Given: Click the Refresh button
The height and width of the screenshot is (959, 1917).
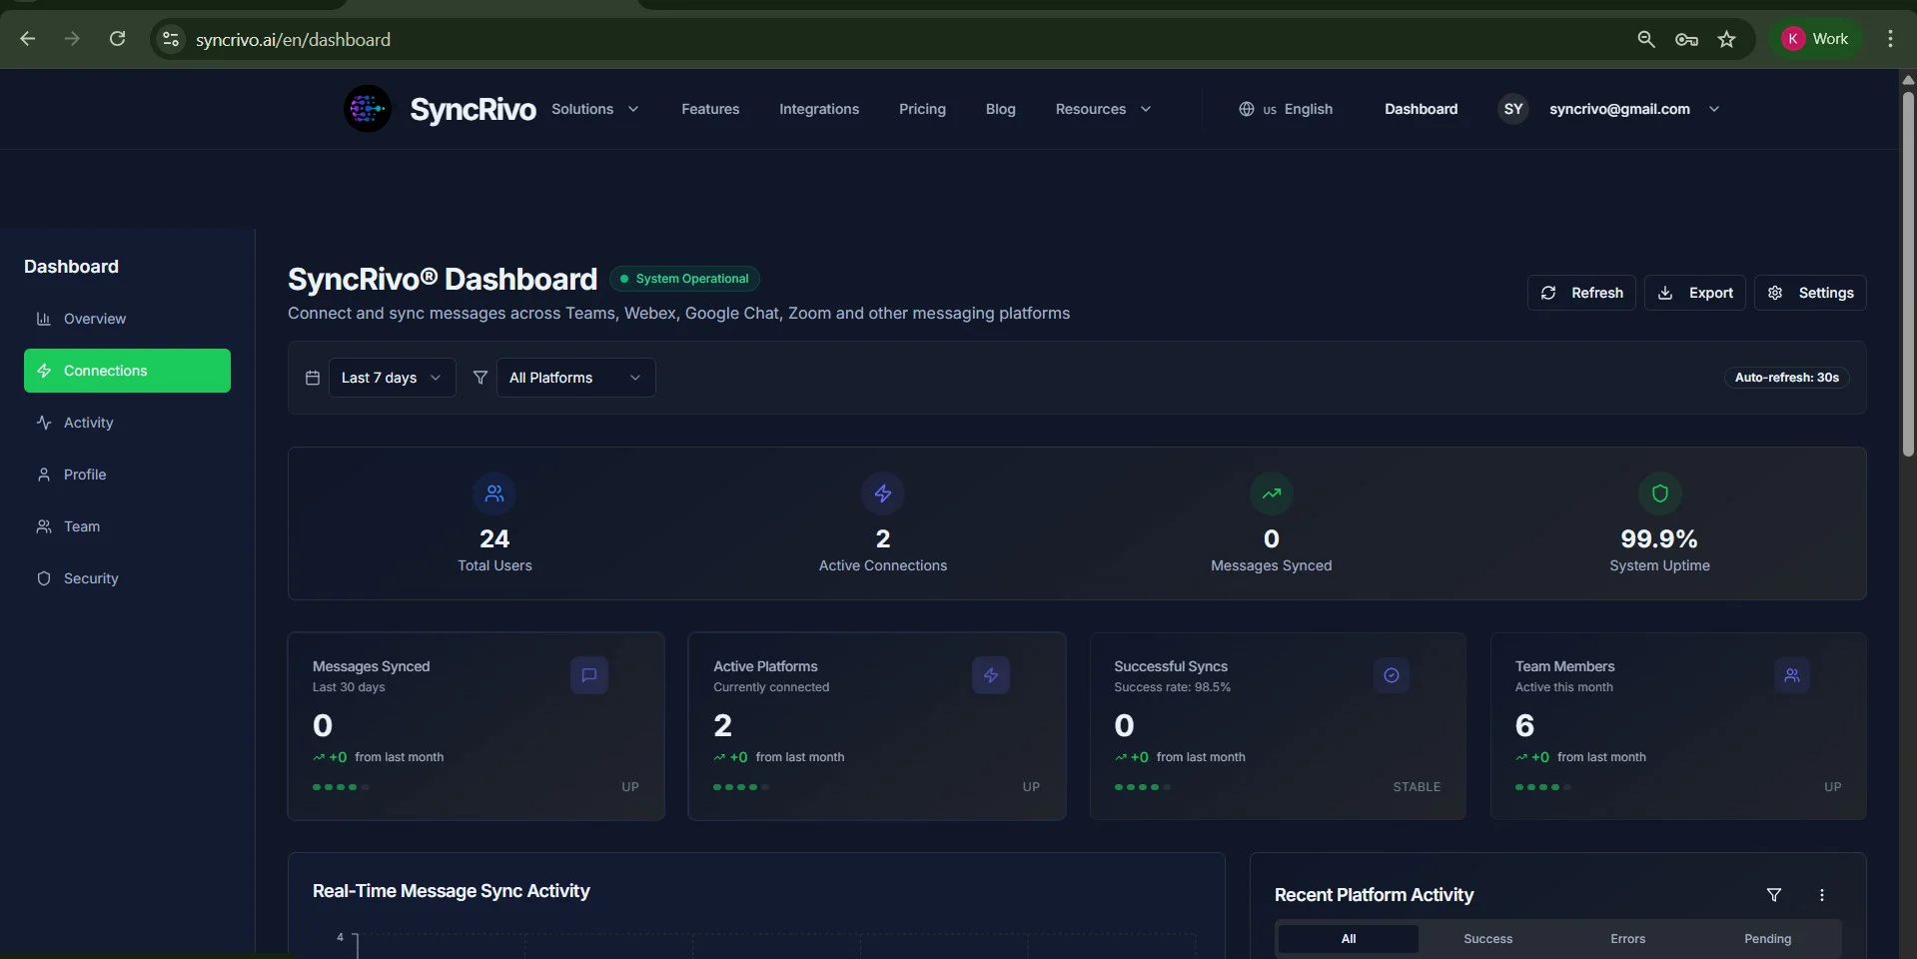Looking at the screenshot, I should (x=1581, y=293).
